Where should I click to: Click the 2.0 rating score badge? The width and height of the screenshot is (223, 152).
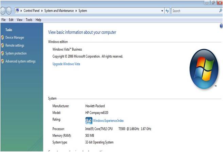coord(89,121)
